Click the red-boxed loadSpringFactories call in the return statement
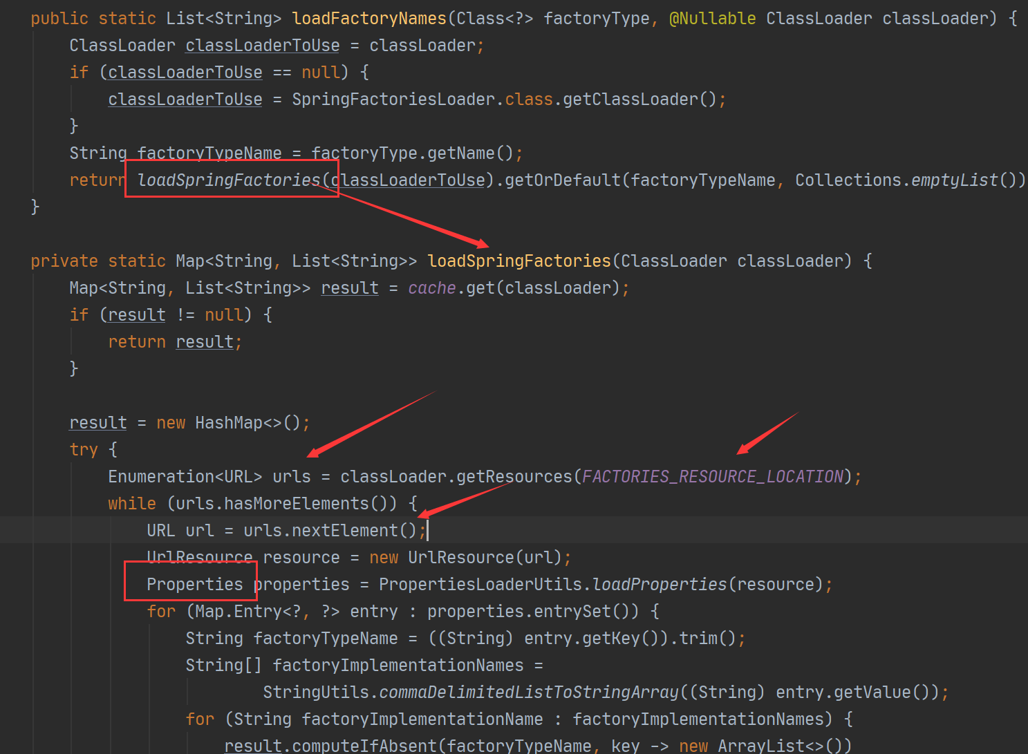This screenshot has width=1028, height=754. [229, 180]
